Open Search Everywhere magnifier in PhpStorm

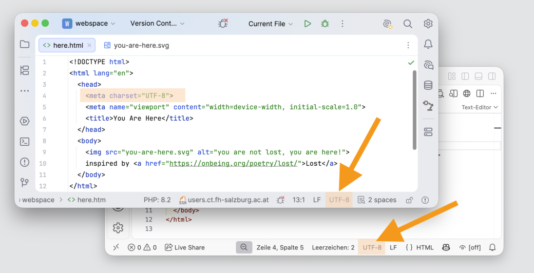tap(408, 24)
